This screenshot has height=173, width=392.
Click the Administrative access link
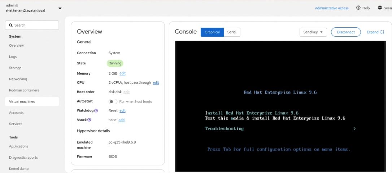pos(331,8)
